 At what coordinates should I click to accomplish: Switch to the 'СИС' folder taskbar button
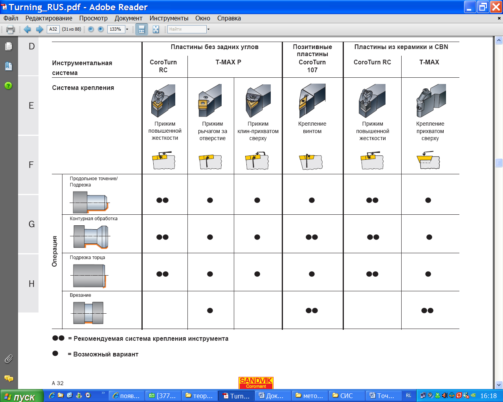point(345,396)
